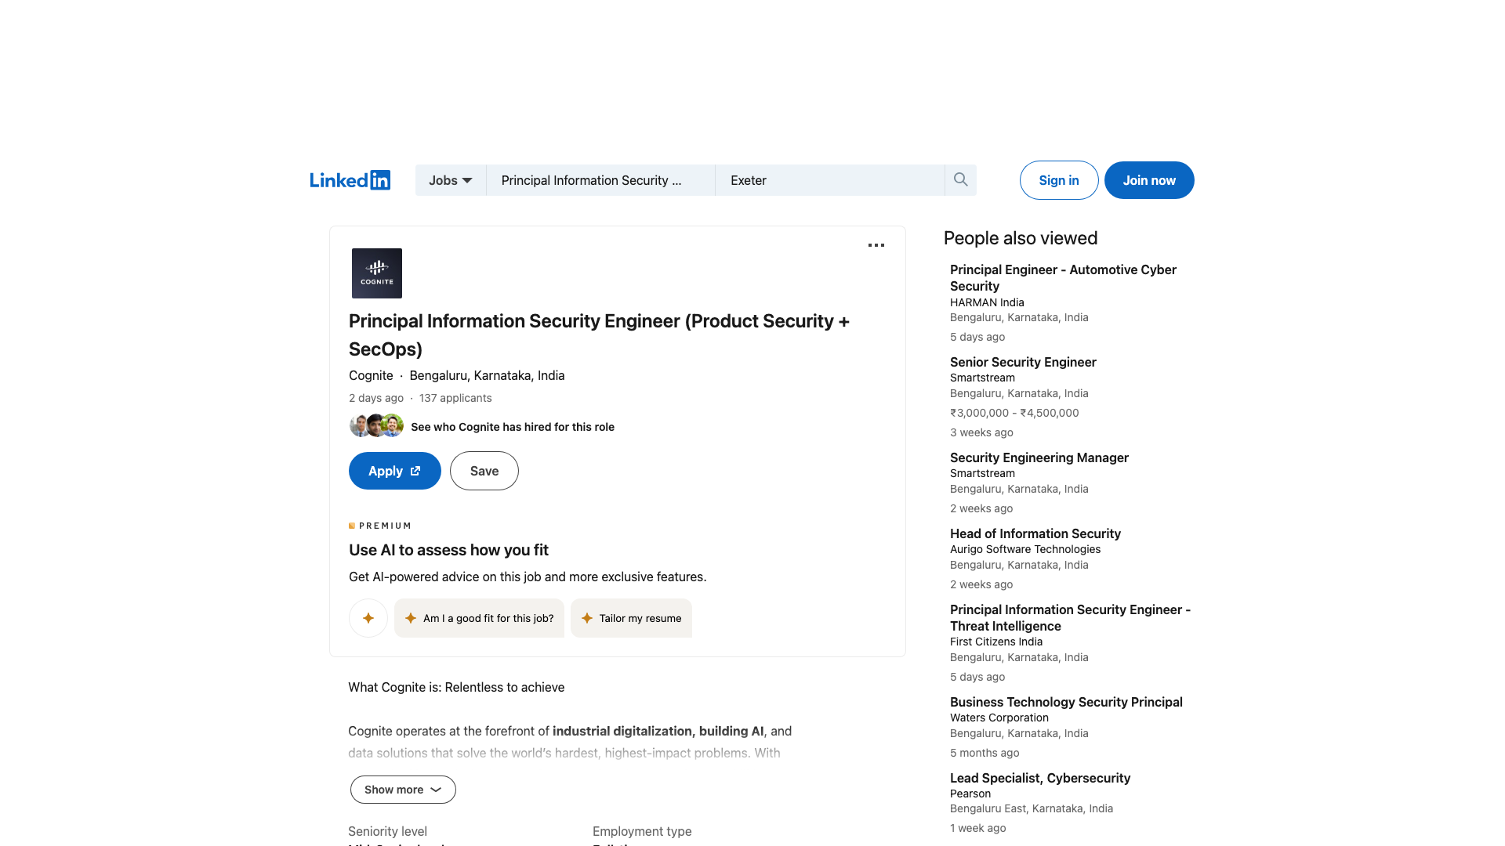Click the '137 applicants' text
The height and width of the screenshot is (846, 1505).
click(455, 398)
